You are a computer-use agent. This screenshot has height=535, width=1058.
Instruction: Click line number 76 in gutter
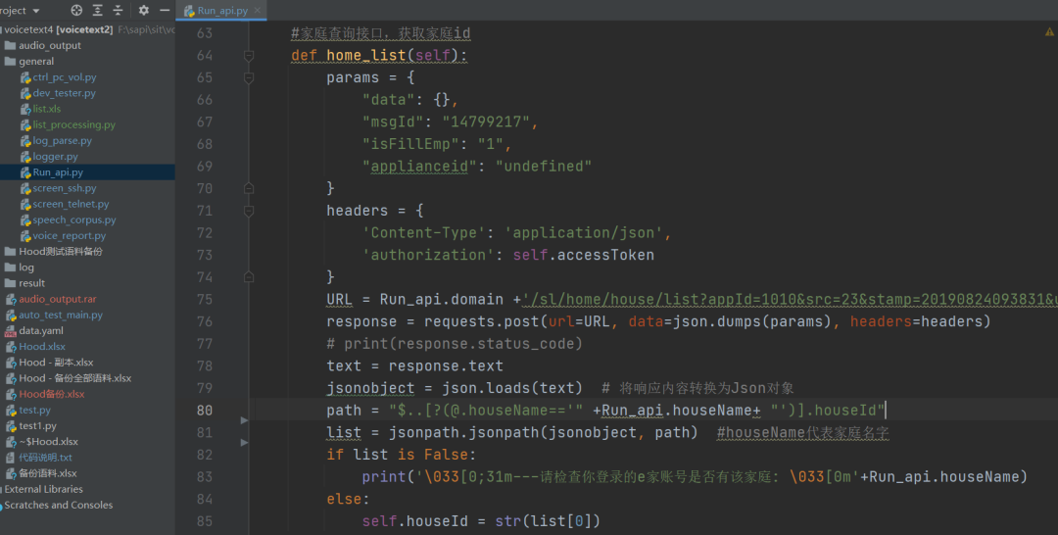(204, 321)
